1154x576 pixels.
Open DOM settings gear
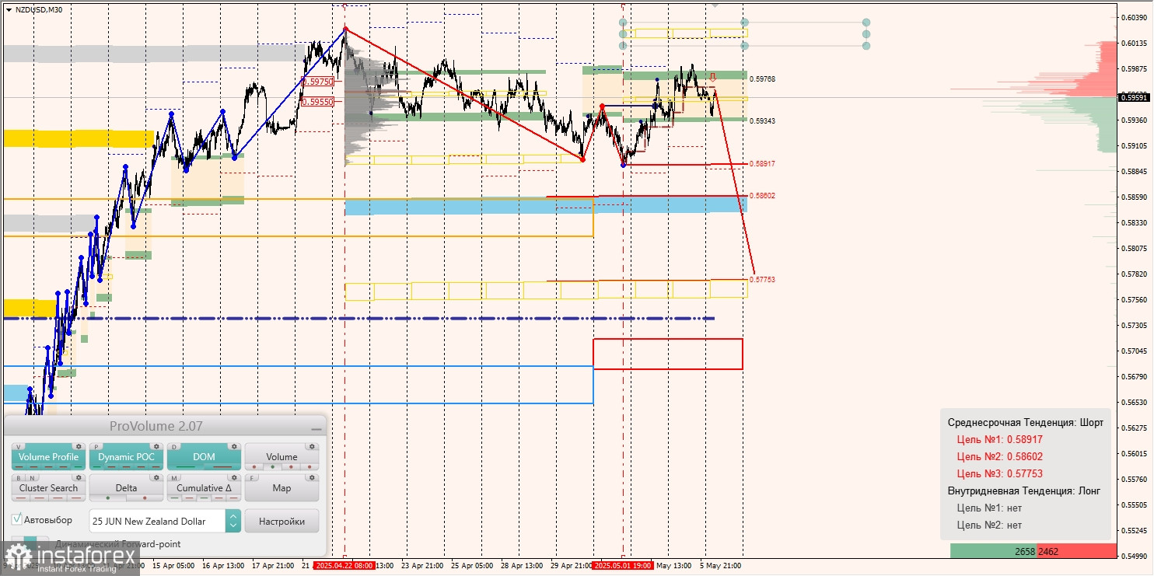click(234, 446)
